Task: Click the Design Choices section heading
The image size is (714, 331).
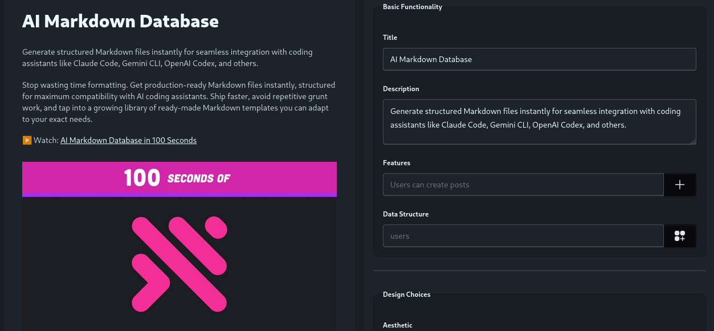Action: click(x=406, y=295)
